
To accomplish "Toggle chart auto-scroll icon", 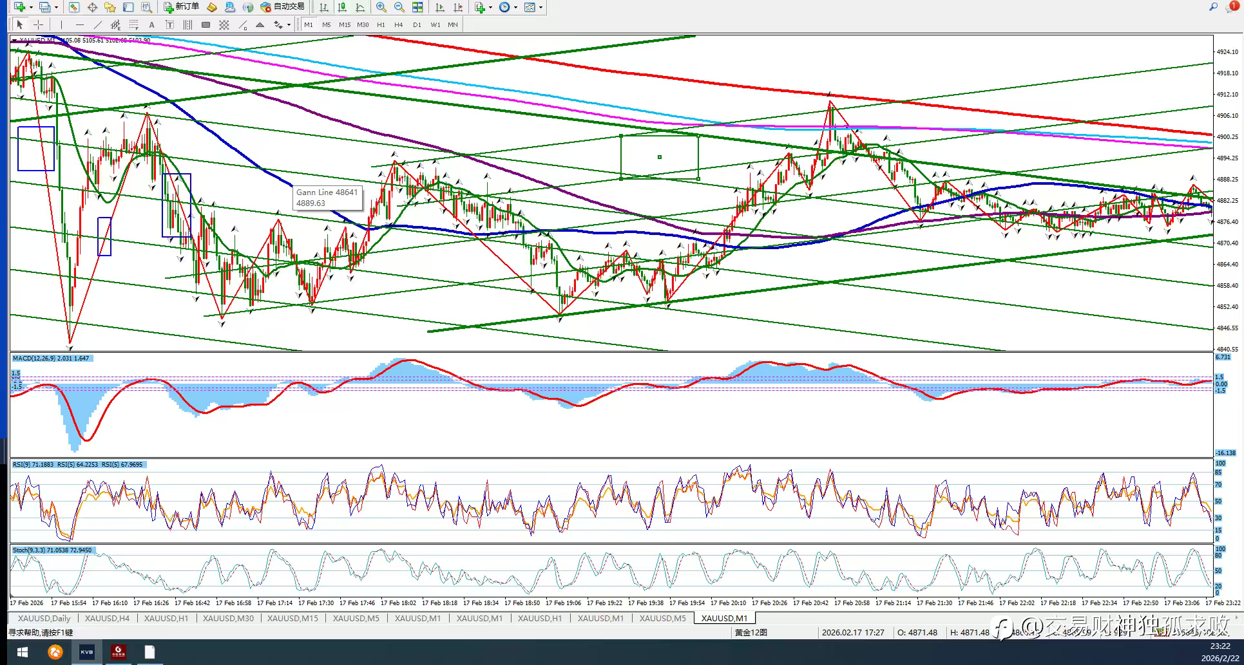I will (x=440, y=7).
